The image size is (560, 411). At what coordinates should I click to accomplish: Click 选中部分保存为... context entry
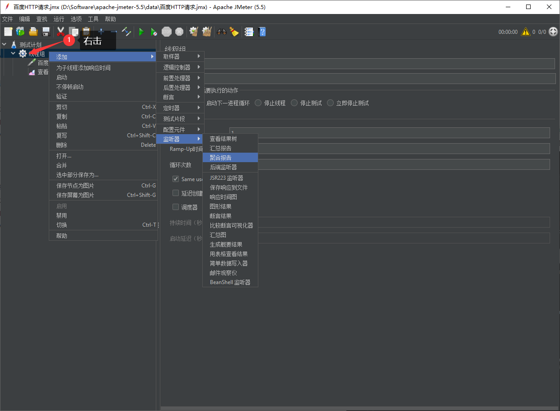(x=103, y=175)
